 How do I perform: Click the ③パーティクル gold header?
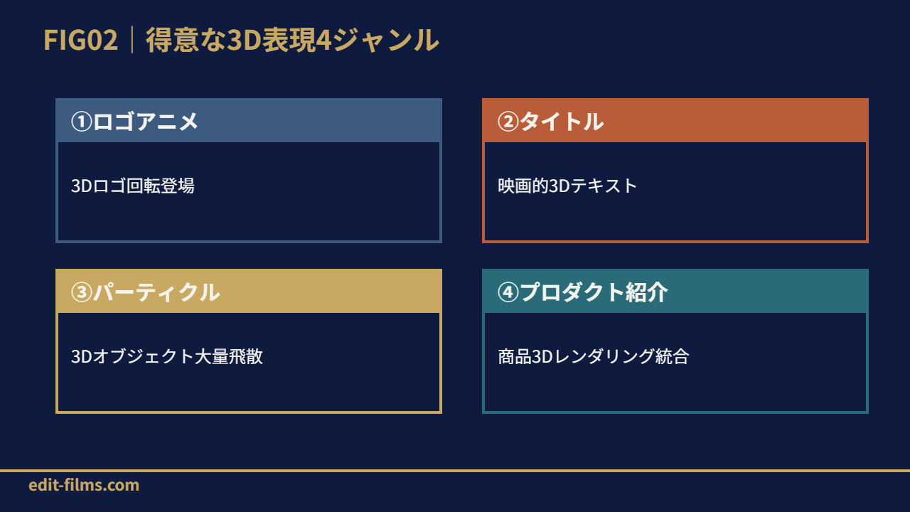tap(249, 292)
